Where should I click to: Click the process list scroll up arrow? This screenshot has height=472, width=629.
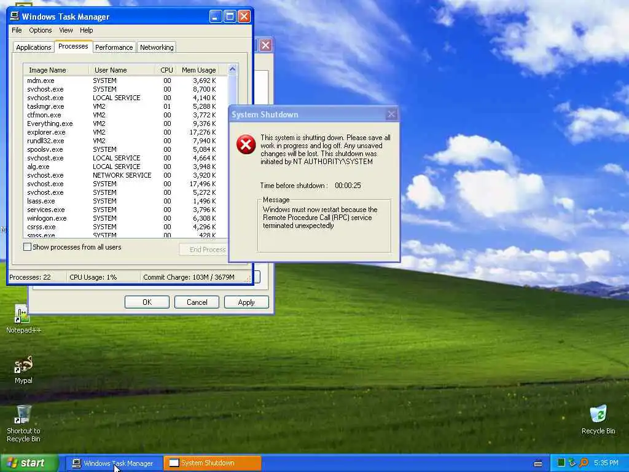232,69
